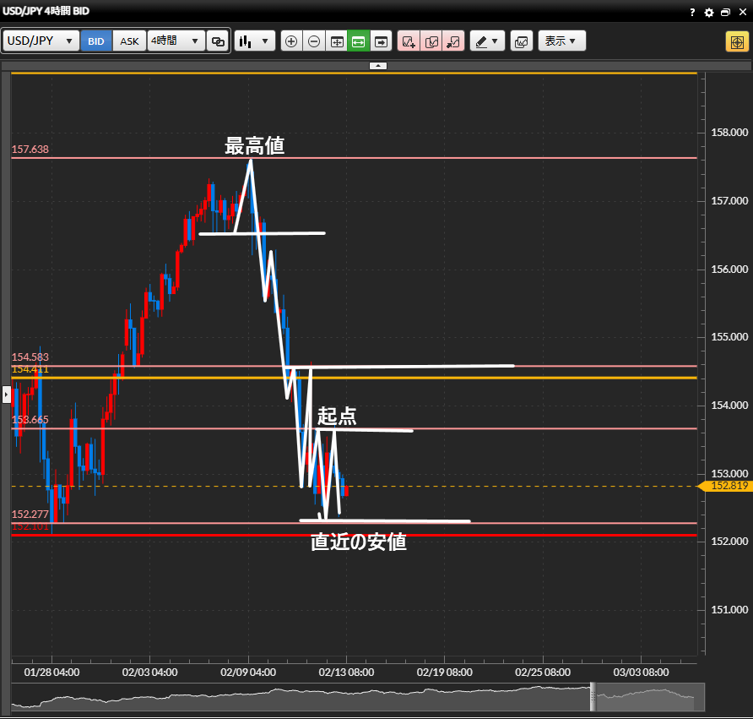Image resolution: width=753 pixels, height=719 pixels.
Task: Open the USD/JPY currency pair dropdown
Action: click(x=41, y=41)
